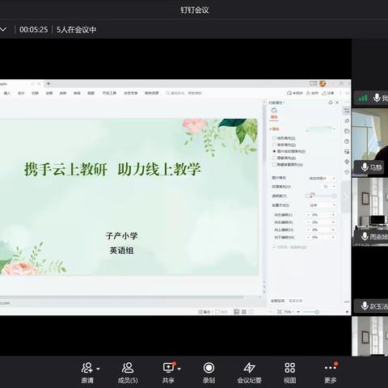Click the transparency slider plus button

[334, 196]
